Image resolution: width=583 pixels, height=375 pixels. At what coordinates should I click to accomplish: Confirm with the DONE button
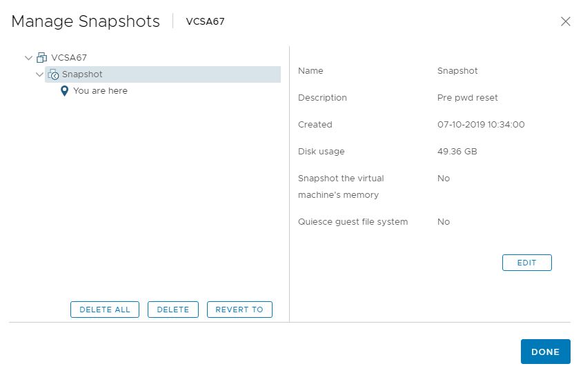[x=545, y=352]
